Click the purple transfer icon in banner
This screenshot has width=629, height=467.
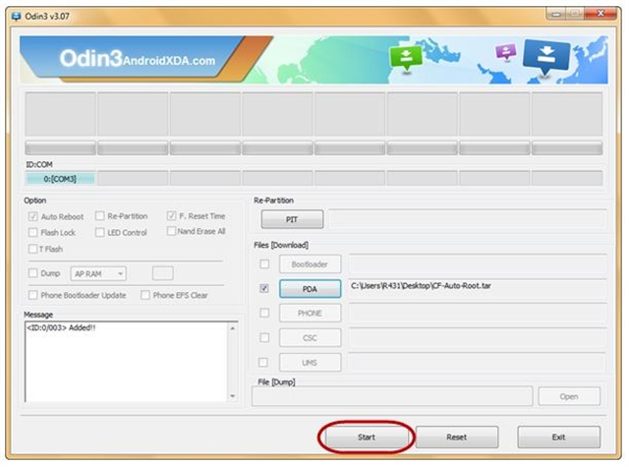[x=505, y=51]
